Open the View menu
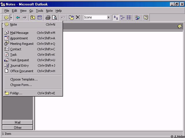The width and height of the screenshot is (185, 138). 23,11
